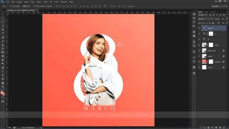Select the Lasso tool
Viewport: 229px width, 129px height.
coord(3,22)
